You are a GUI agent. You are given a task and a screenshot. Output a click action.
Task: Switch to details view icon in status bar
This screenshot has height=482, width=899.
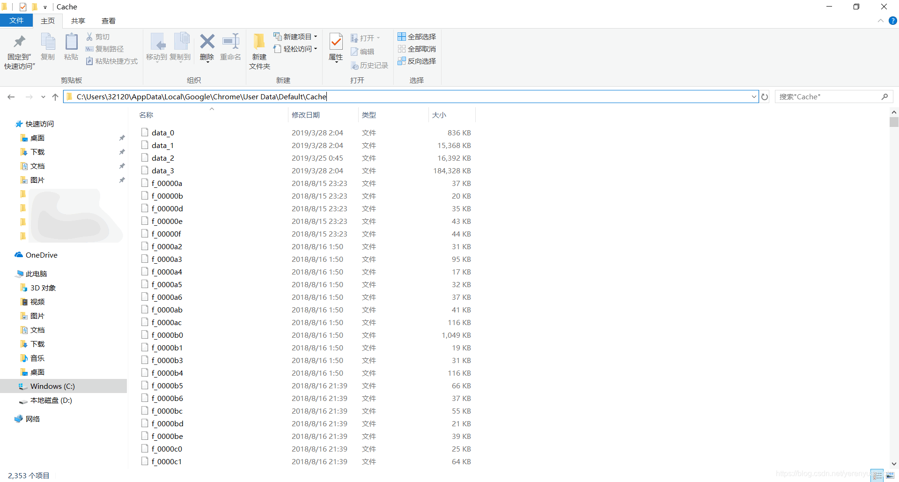point(877,475)
